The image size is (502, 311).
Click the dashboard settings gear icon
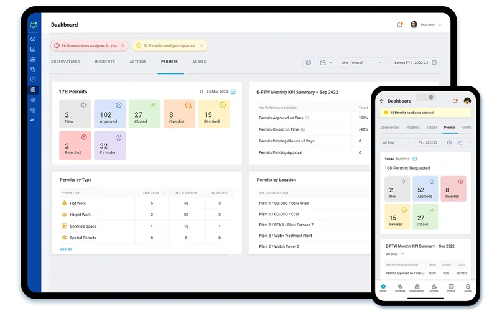tap(309, 62)
